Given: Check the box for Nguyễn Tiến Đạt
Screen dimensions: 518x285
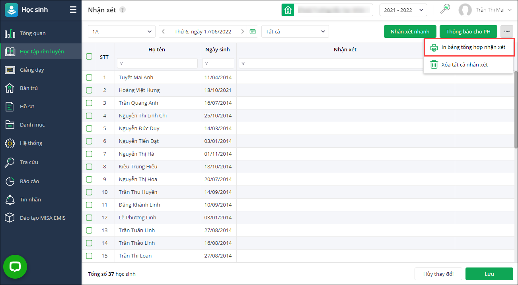Looking at the screenshot, I should (89, 141).
